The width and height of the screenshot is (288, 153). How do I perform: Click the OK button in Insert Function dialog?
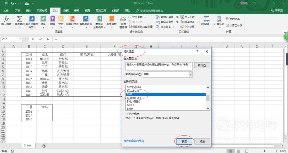(x=184, y=141)
